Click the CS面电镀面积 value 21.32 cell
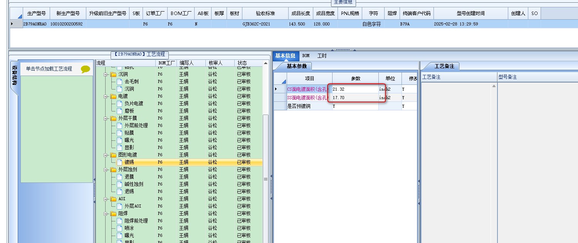The image size is (578, 243). [355, 89]
